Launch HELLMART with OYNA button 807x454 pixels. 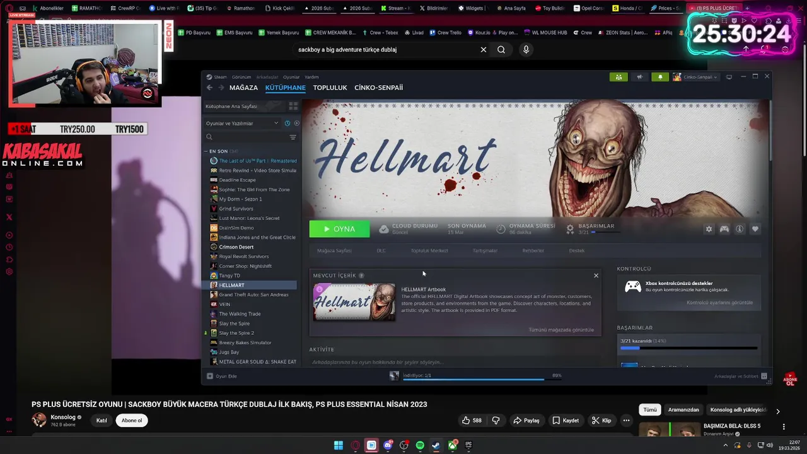[x=339, y=229]
